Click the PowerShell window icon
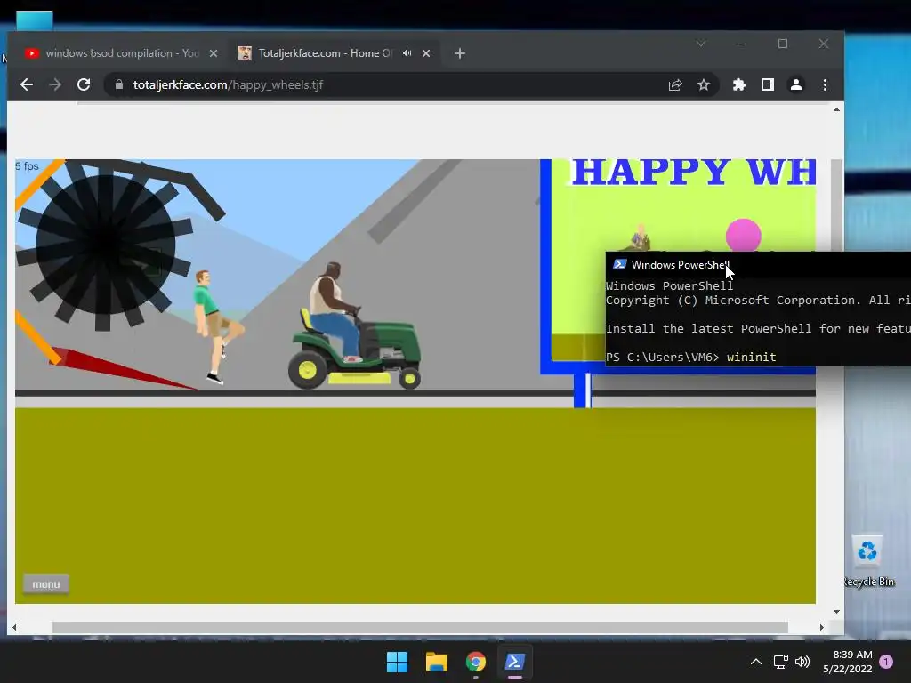The image size is (911, 683). [x=619, y=264]
